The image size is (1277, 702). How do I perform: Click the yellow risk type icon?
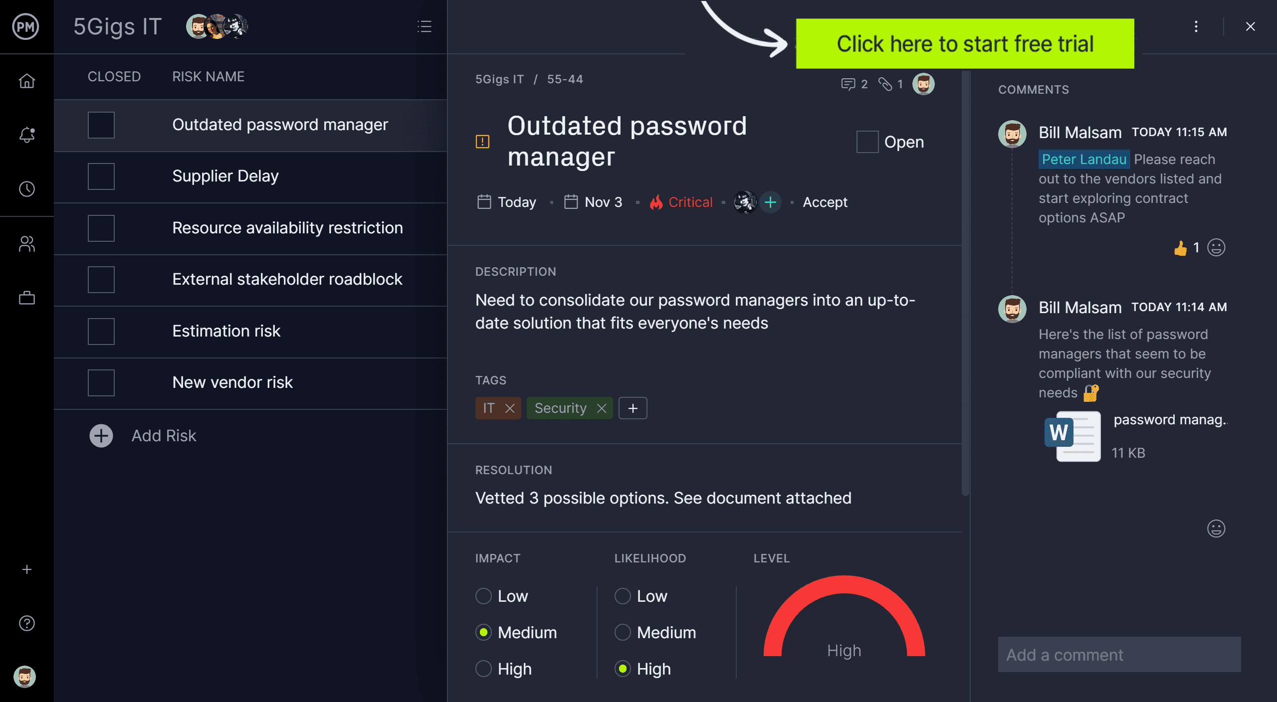482,142
